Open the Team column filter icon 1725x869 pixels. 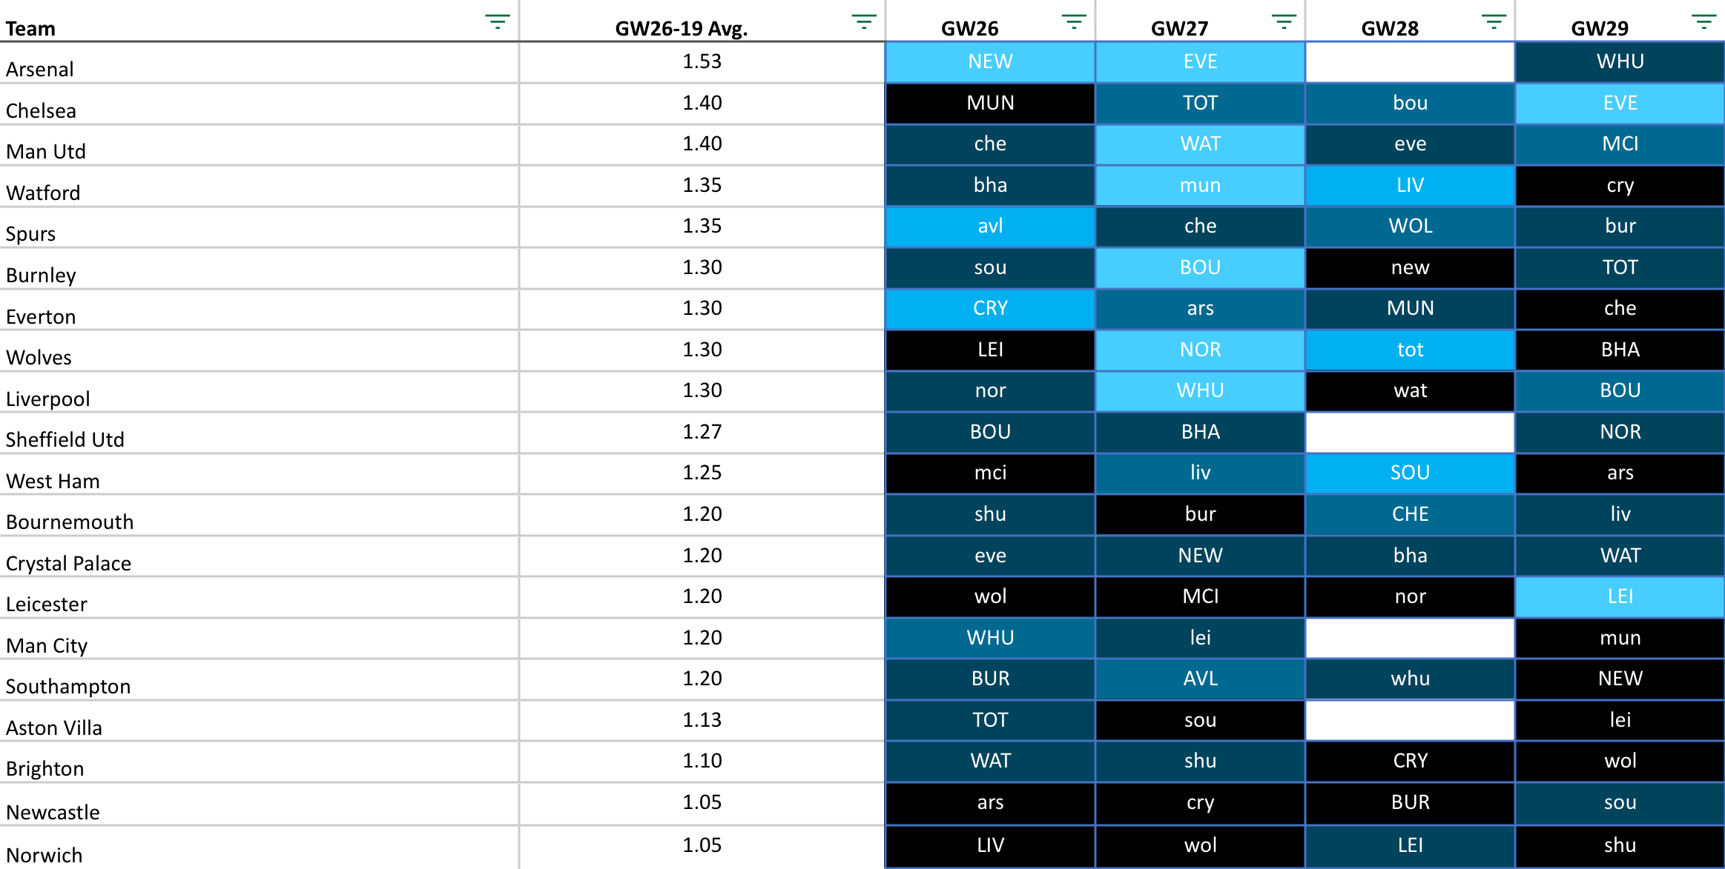[x=497, y=21]
